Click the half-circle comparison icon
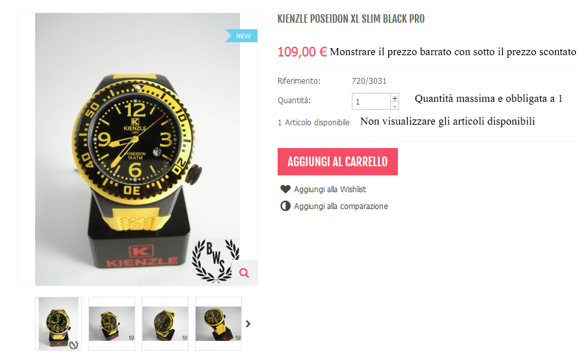This screenshot has width=580, height=363. click(x=285, y=206)
